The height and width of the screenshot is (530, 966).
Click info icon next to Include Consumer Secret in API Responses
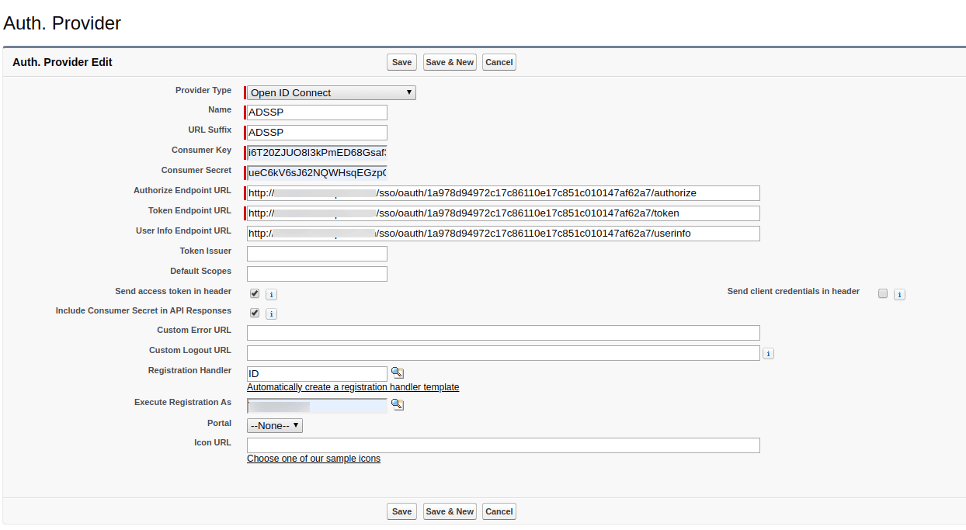click(x=270, y=313)
